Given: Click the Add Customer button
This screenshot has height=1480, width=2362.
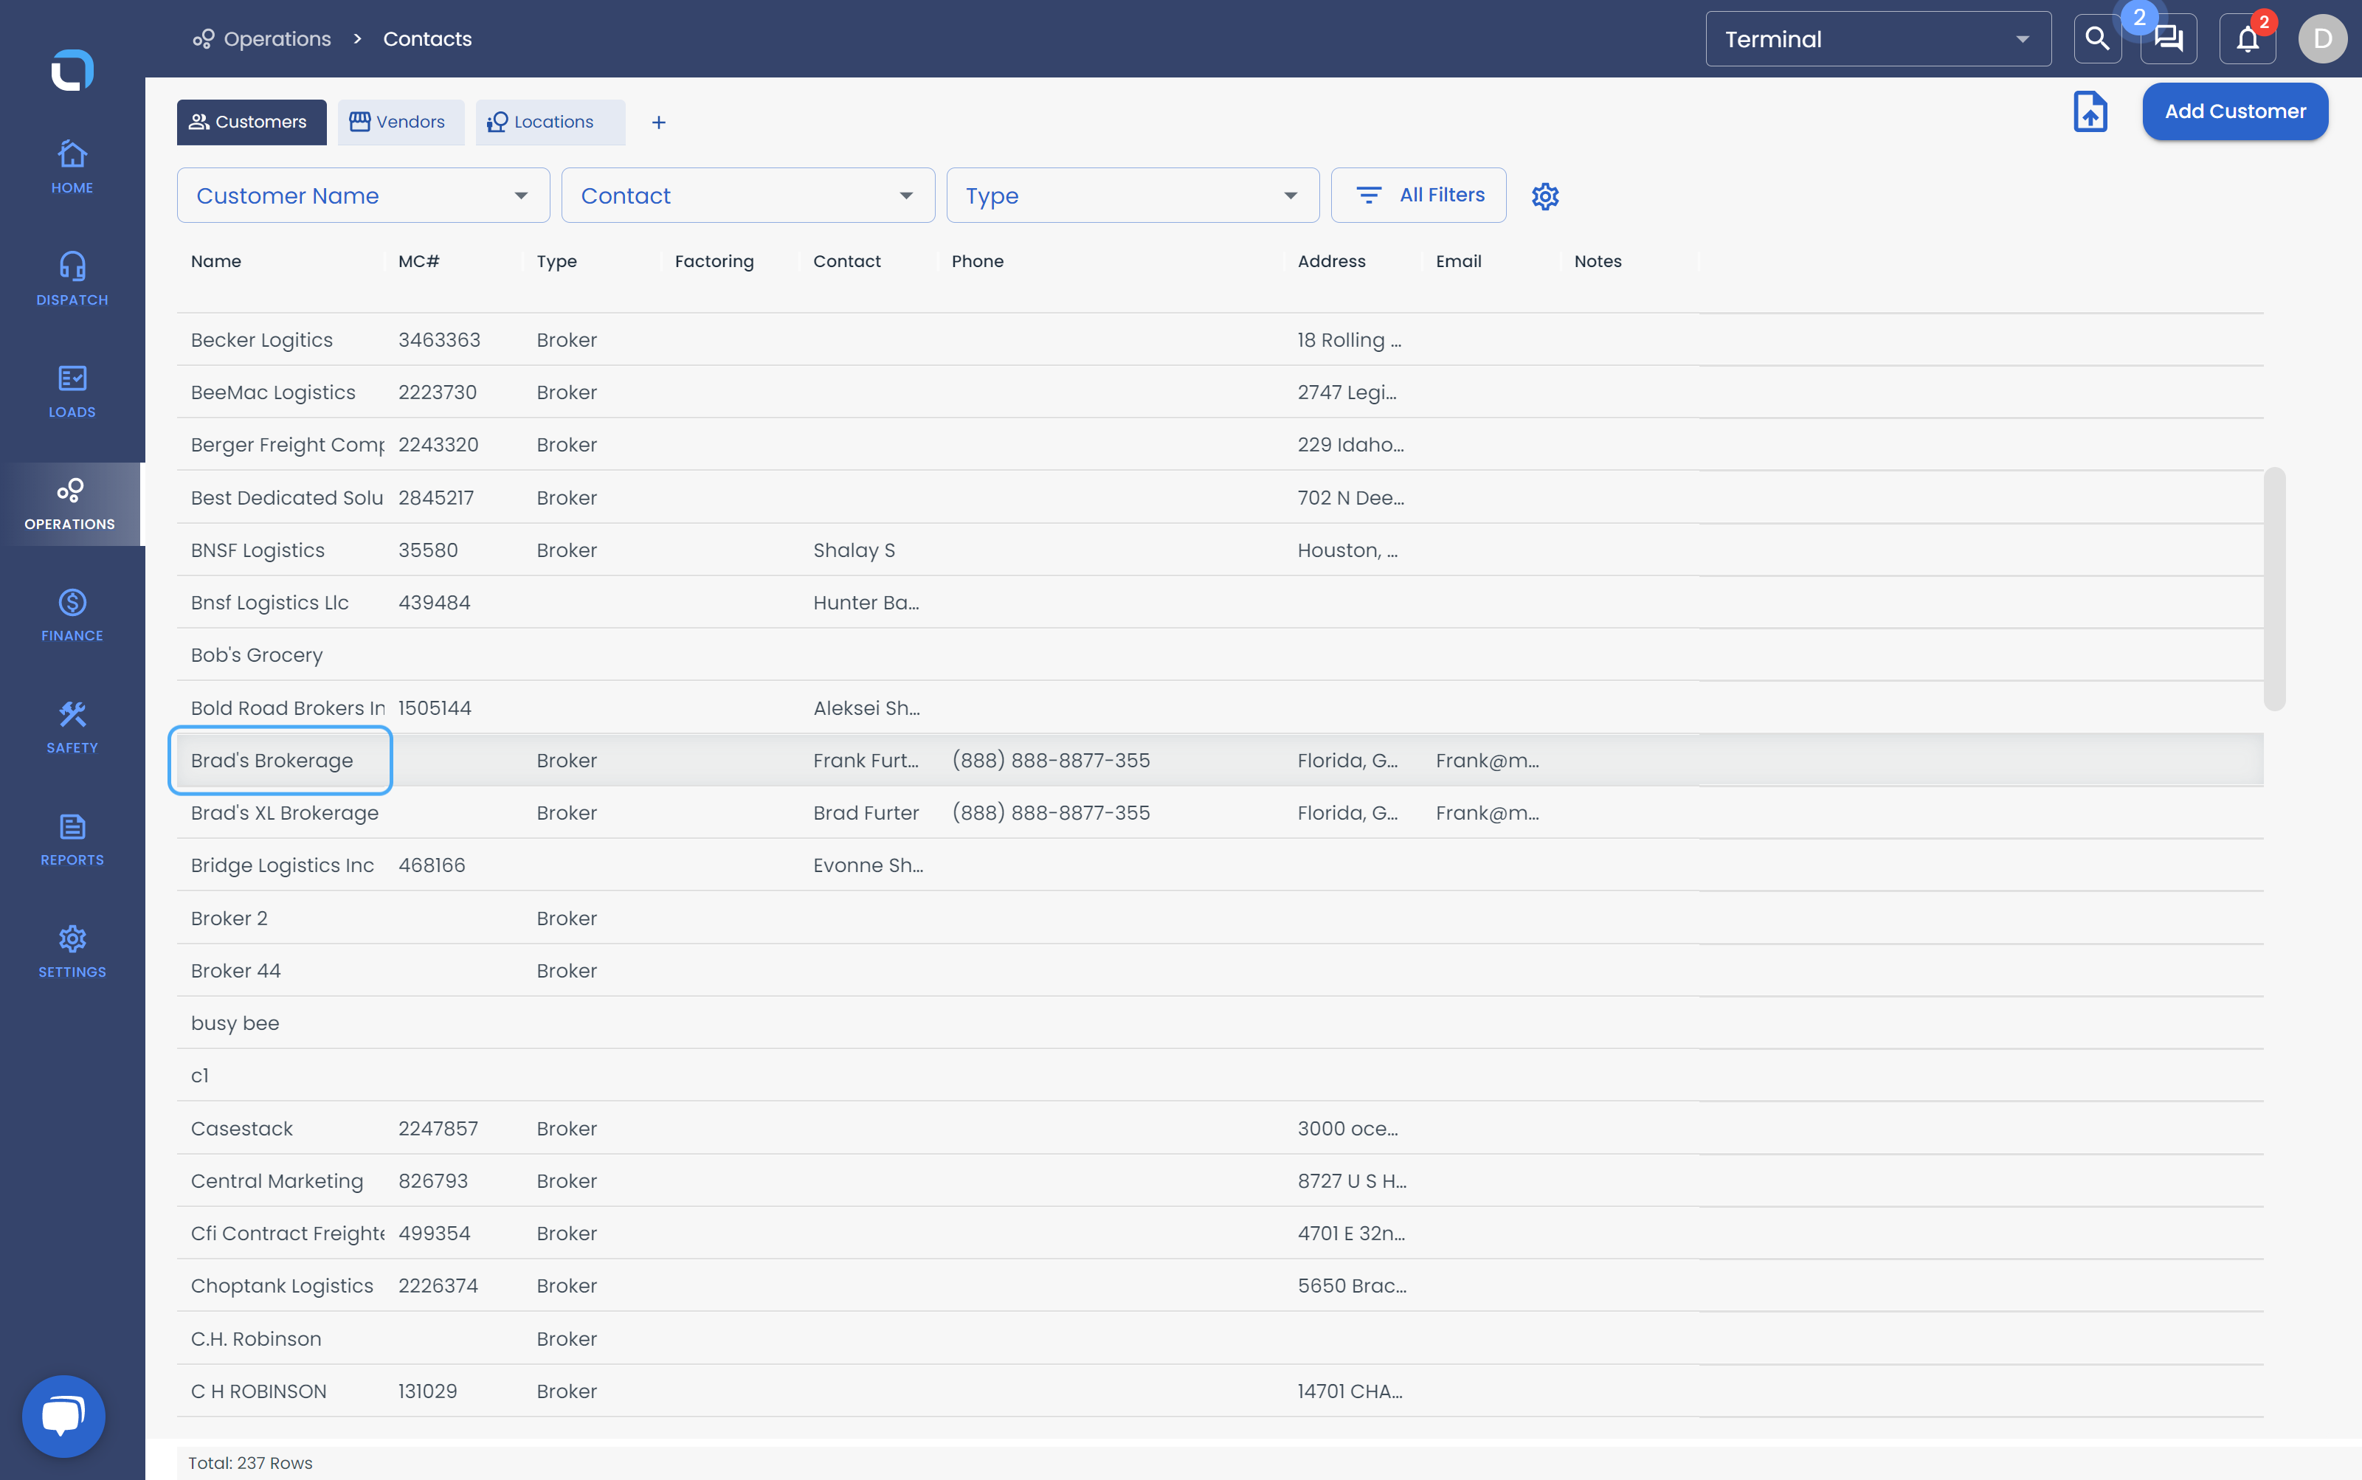Looking at the screenshot, I should coord(2235,111).
